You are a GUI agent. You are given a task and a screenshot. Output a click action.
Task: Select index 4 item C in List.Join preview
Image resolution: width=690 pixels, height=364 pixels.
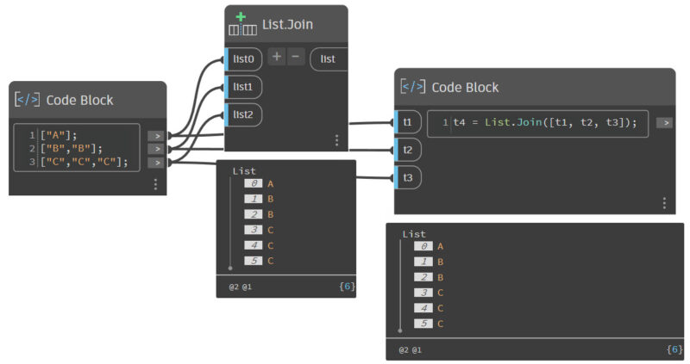point(260,245)
